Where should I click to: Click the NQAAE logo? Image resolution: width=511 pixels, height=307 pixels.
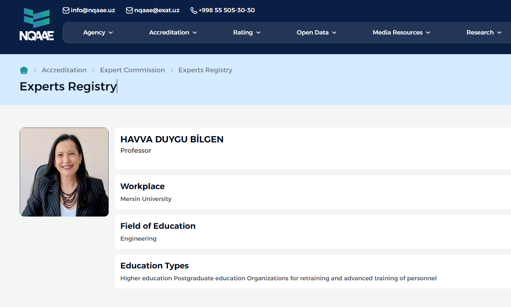pyautogui.click(x=37, y=24)
